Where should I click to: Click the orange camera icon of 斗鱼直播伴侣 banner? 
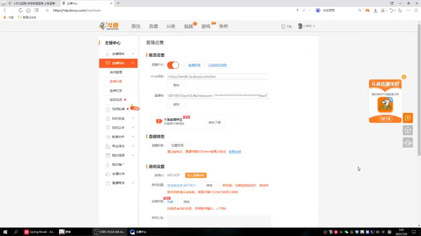[159, 121]
